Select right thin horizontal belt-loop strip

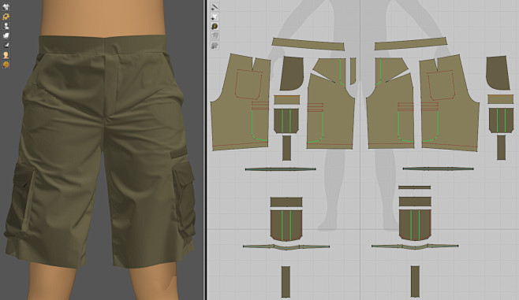[438, 169]
